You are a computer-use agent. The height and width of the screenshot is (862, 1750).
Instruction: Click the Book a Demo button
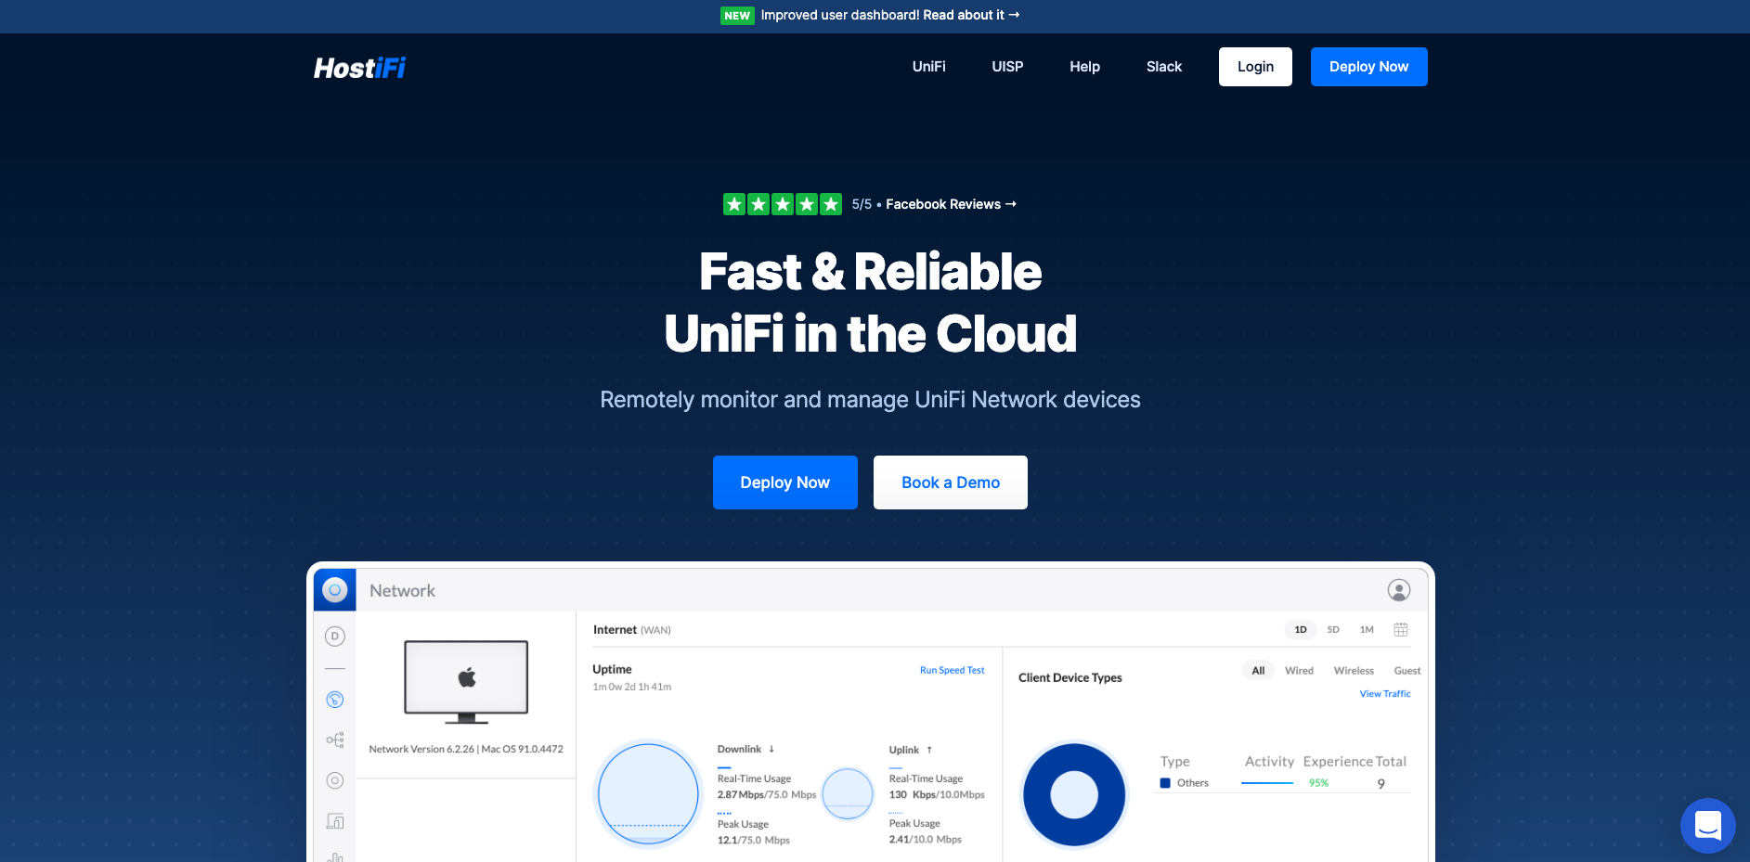pyautogui.click(x=950, y=482)
